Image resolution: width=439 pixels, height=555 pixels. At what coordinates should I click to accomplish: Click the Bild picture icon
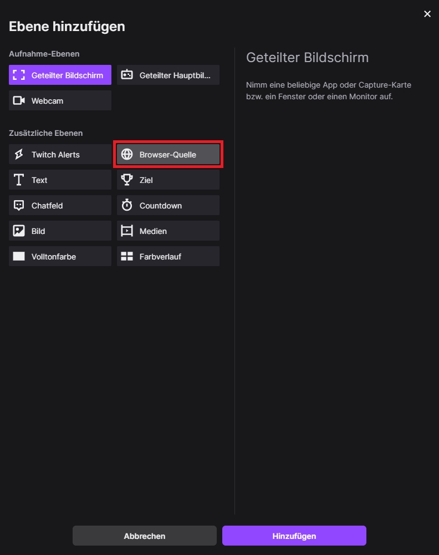[19, 231]
